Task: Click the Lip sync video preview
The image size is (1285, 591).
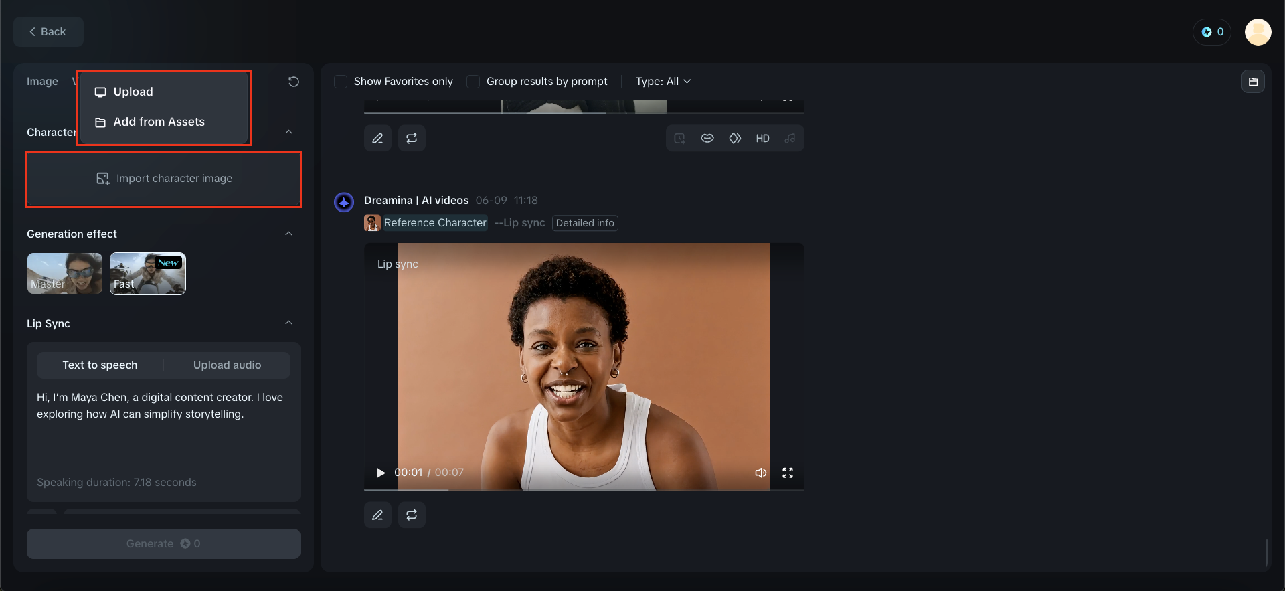Action: click(x=584, y=367)
